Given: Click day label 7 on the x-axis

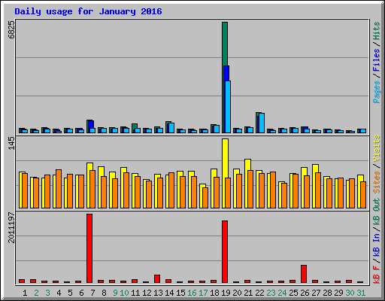Looking at the screenshot, I should coord(92,293).
